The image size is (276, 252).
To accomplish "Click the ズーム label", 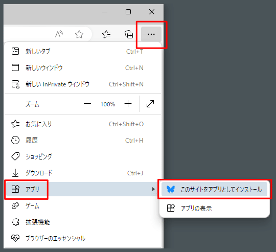I will tap(32, 104).
